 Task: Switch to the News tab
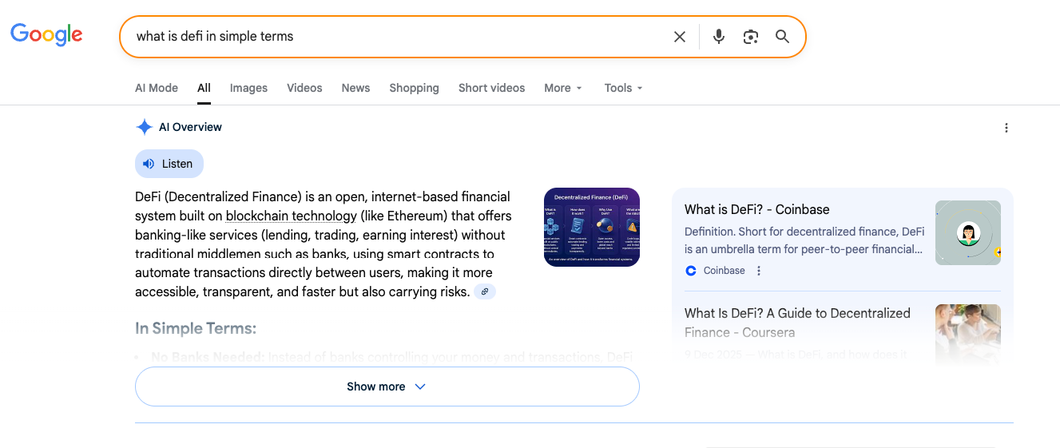(355, 88)
